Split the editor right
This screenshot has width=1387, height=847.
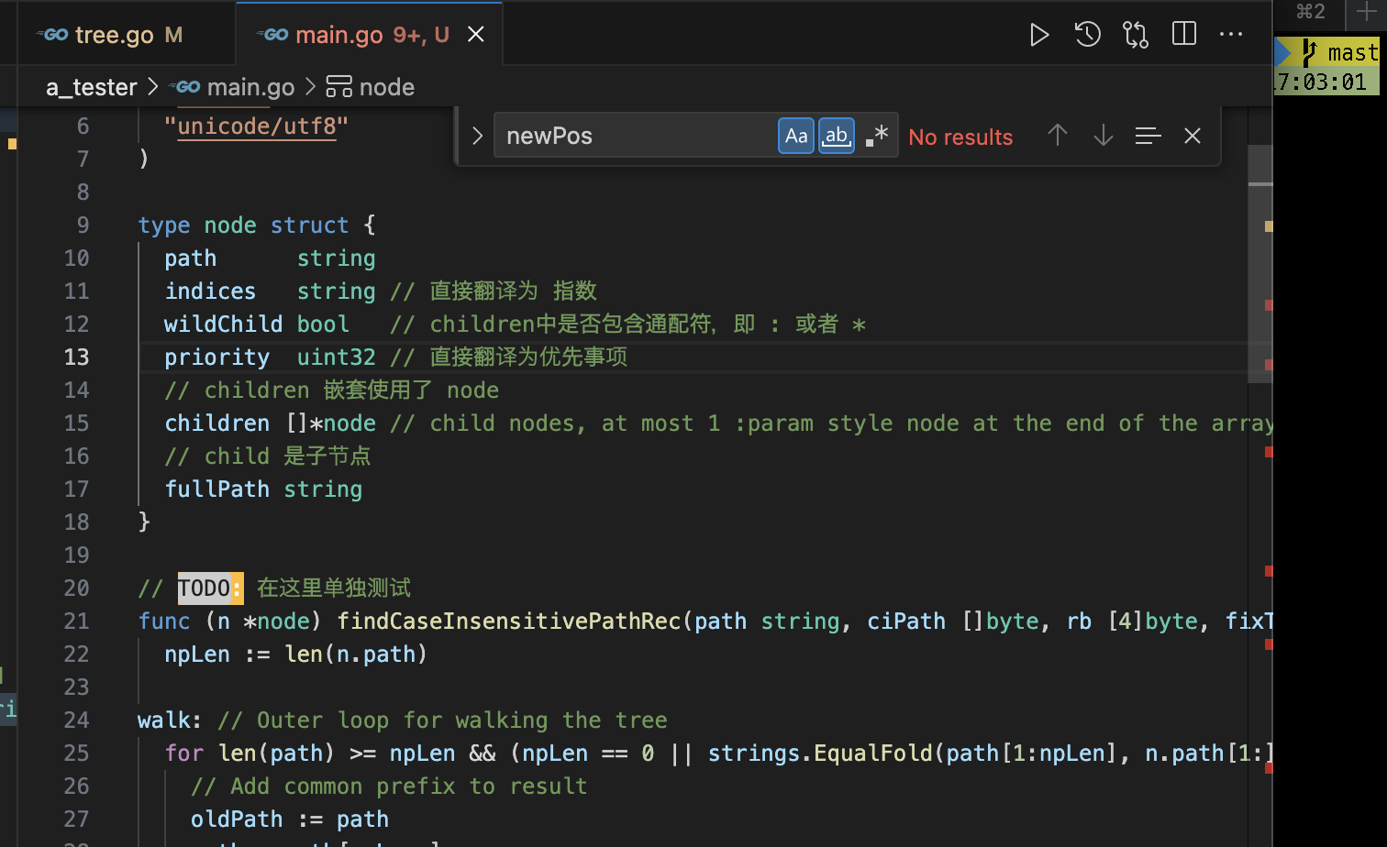(x=1184, y=34)
